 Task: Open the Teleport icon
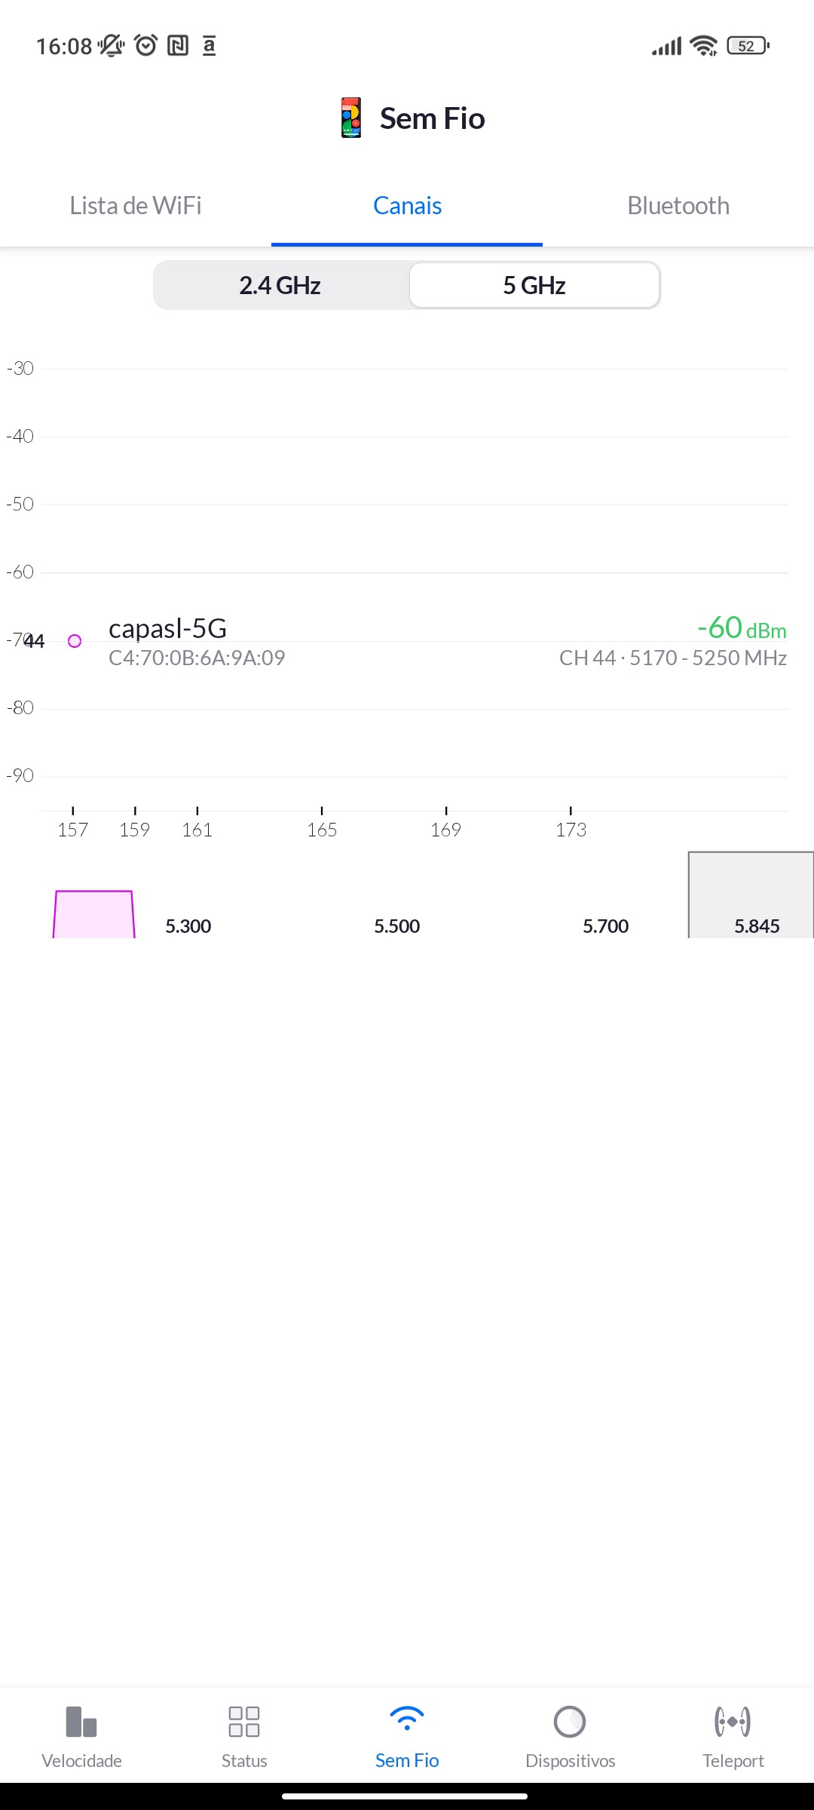(733, 1721)
